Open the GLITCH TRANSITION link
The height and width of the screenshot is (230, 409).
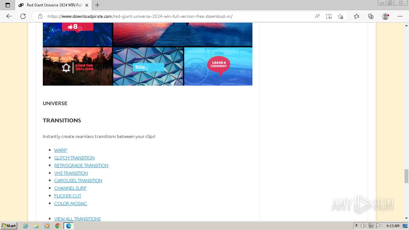[74, 158]
